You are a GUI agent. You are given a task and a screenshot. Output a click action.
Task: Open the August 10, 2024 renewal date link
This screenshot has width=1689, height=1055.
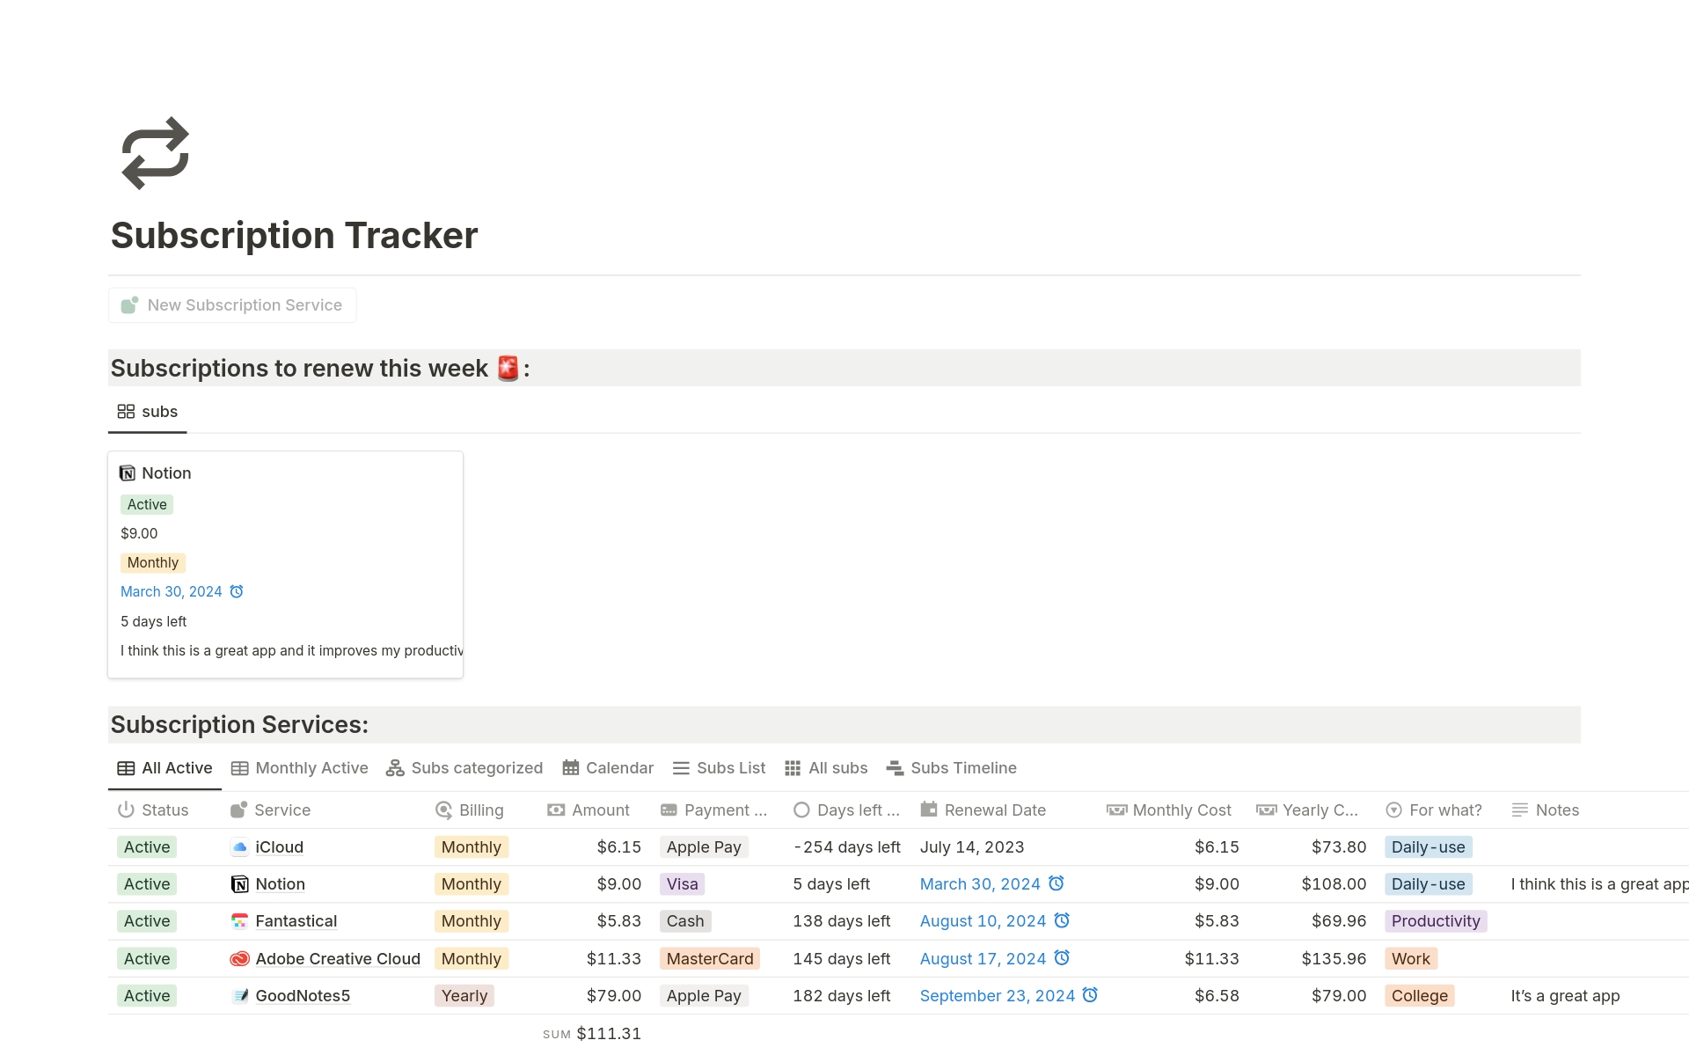(x=983, y=920)
